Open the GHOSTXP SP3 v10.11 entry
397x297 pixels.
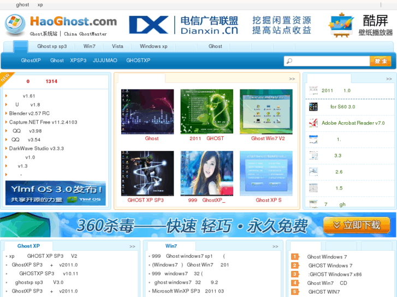coord(49,274)
